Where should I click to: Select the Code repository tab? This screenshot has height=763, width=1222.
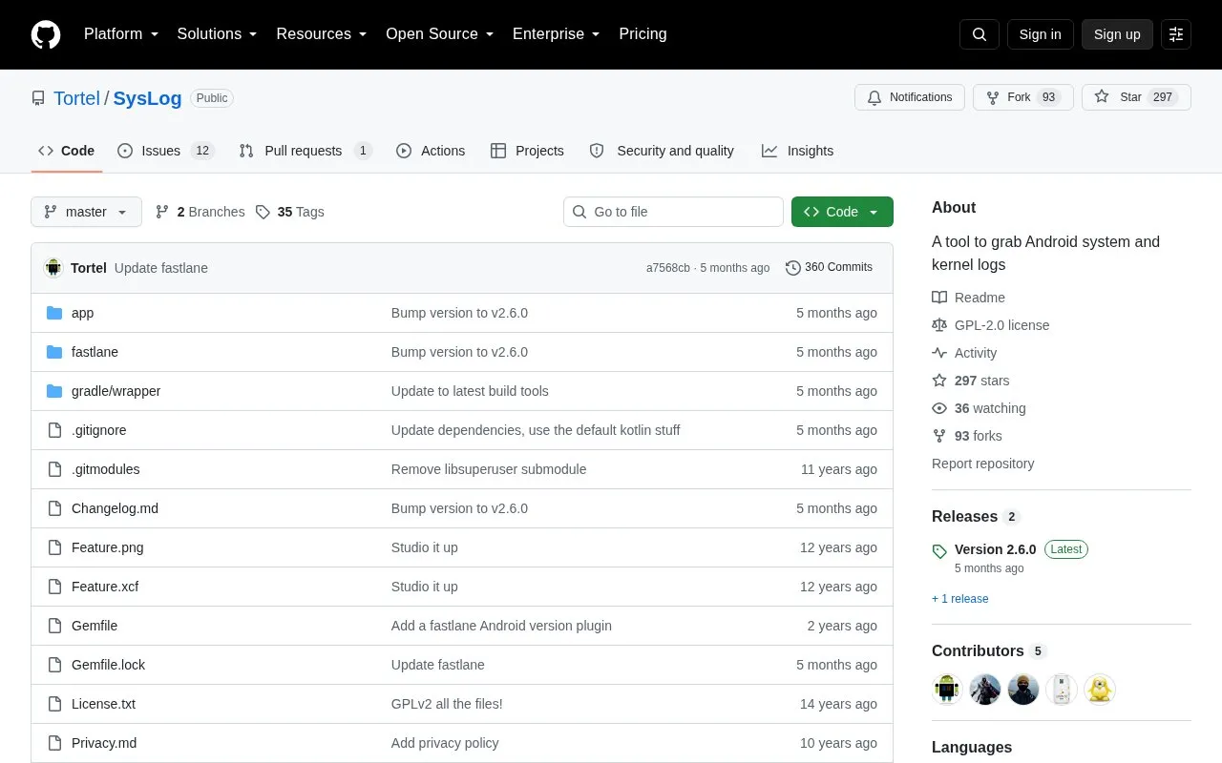click(66, 151)
